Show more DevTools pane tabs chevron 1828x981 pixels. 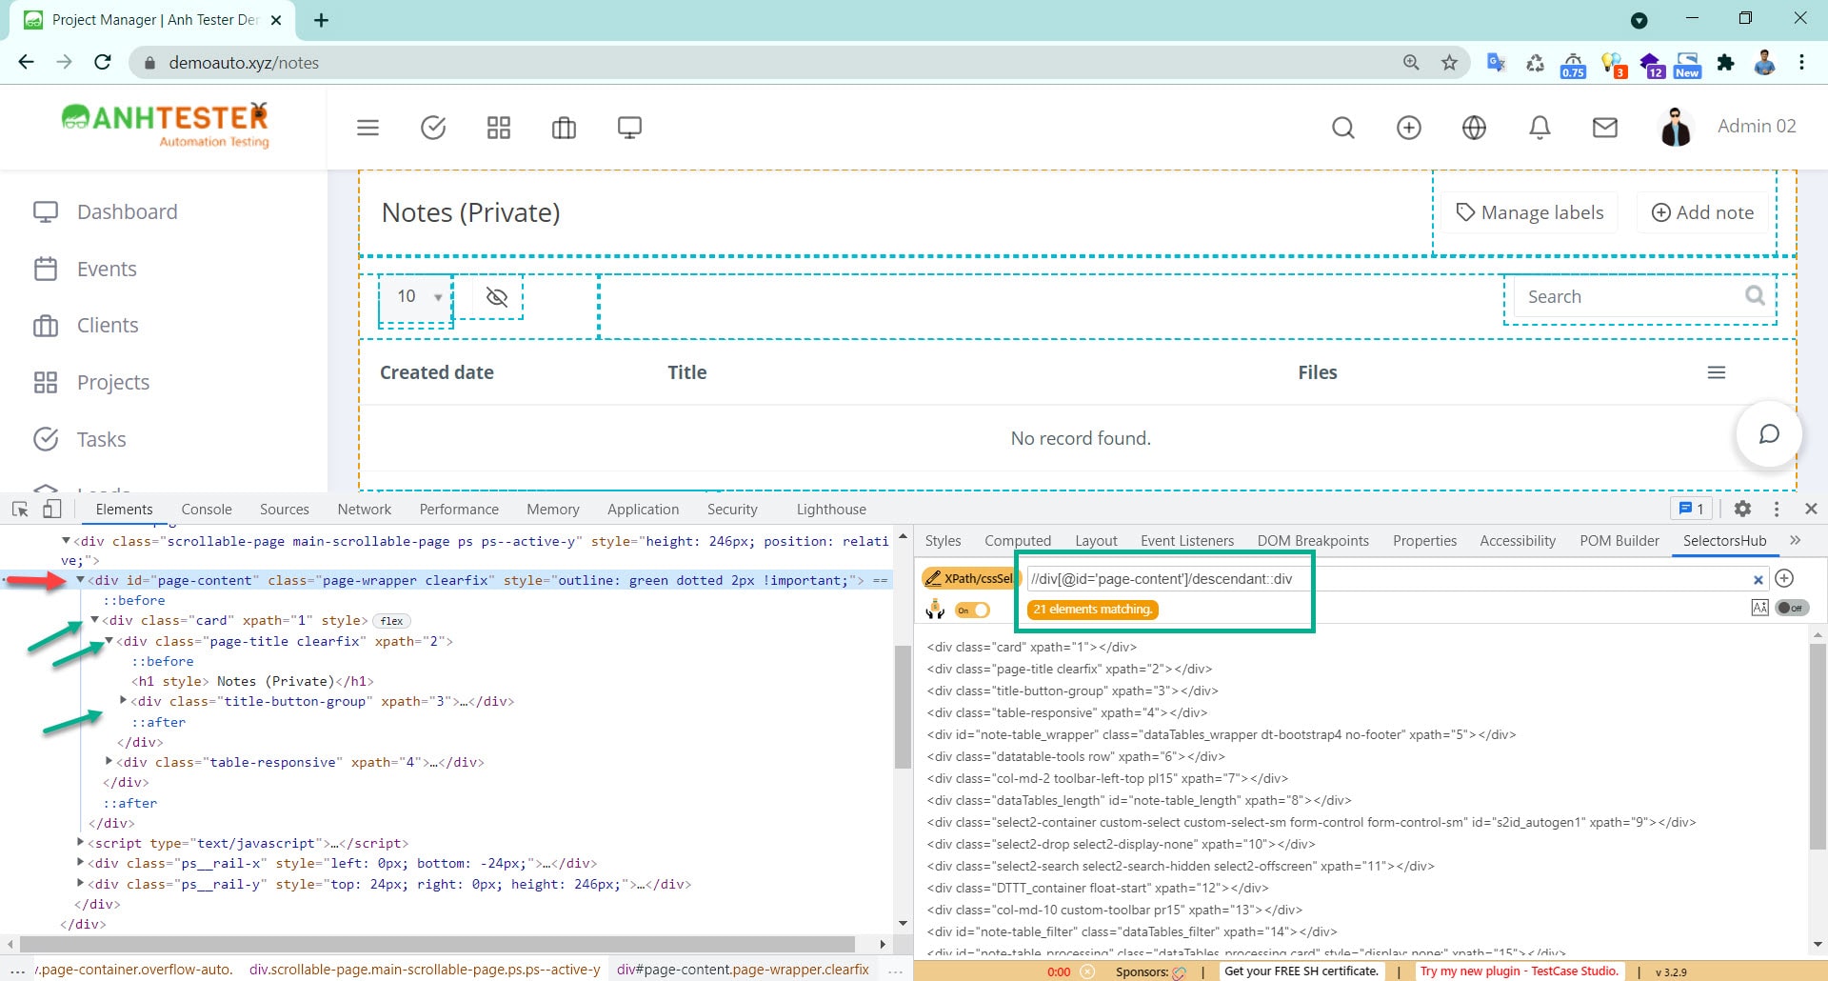[1796, 540]
